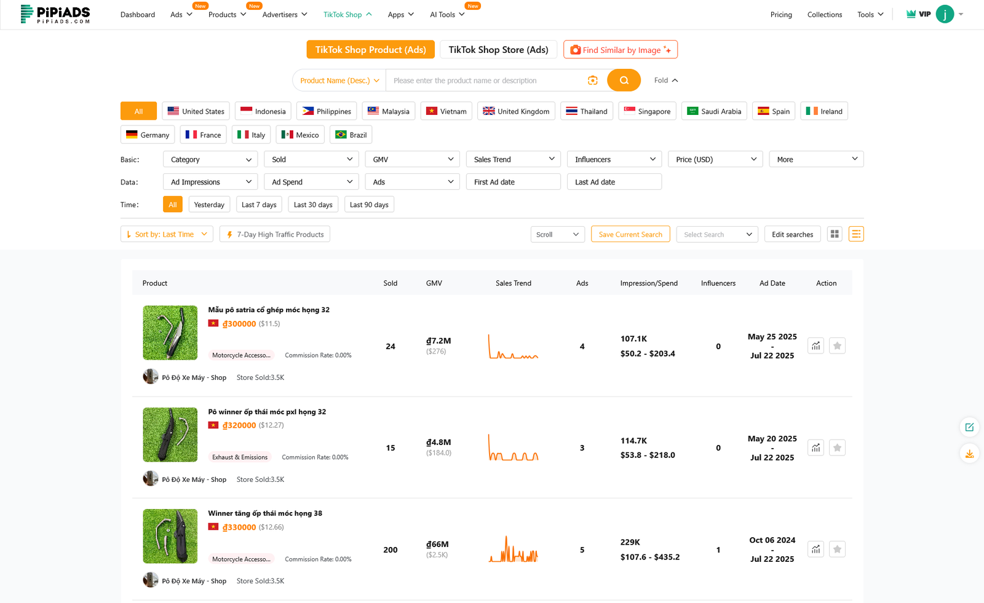Open the Sort by: Last Time dropdown
This screenshot has width=984, height=603.
click(x=167, y=234)
